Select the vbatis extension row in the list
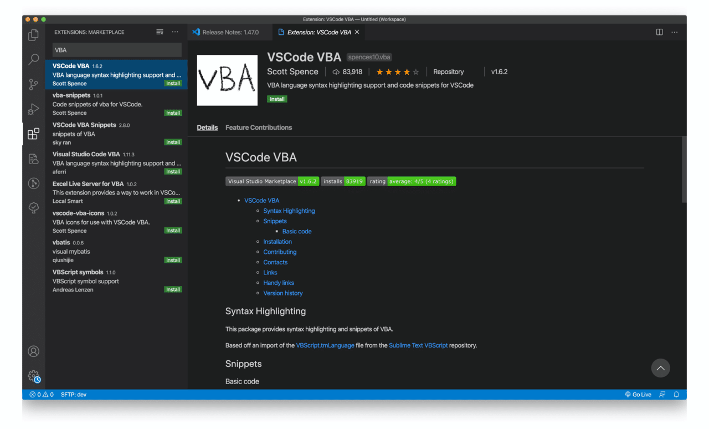 pyautogui.click(x=116, y=251)
